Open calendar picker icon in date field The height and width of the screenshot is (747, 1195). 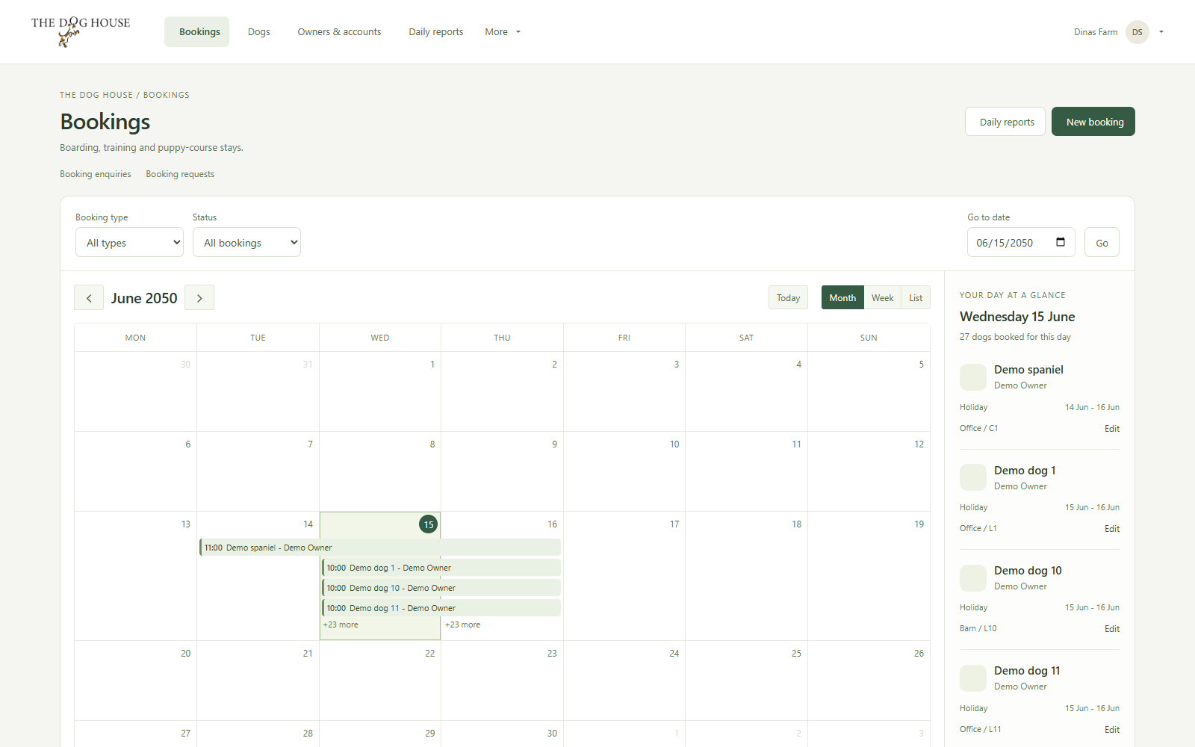1061,242
